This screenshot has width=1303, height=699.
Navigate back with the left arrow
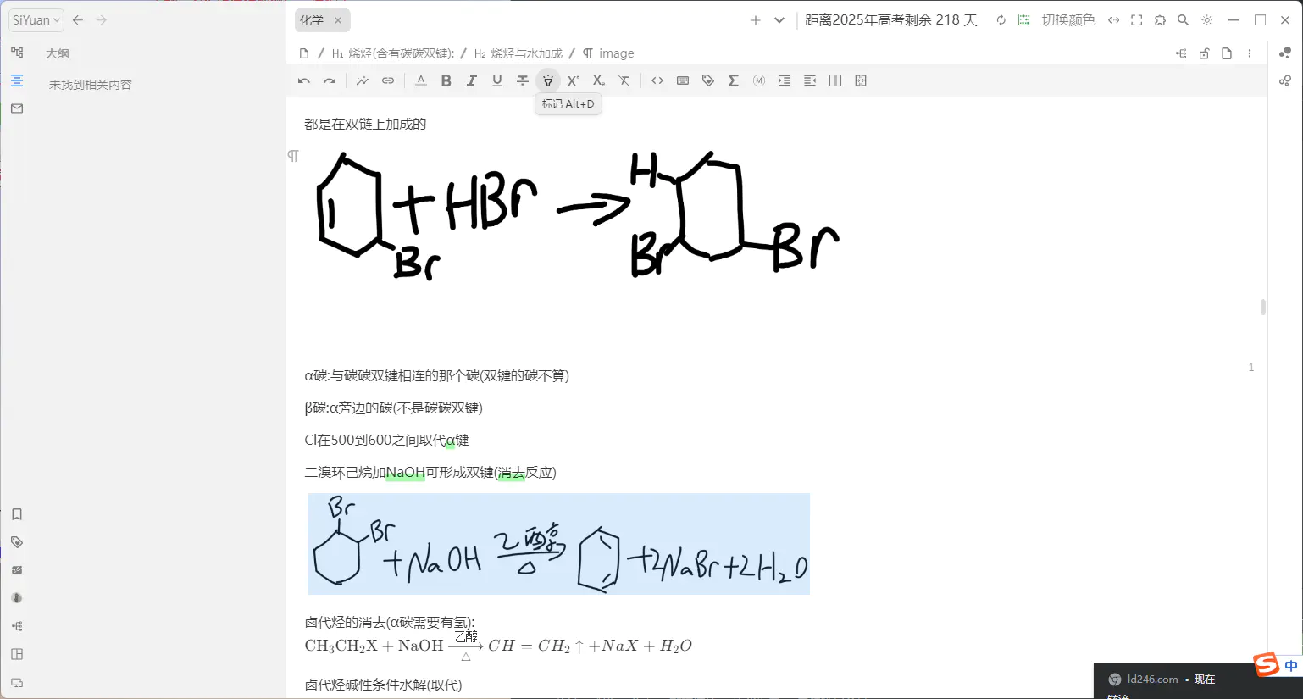click(78, 20)
